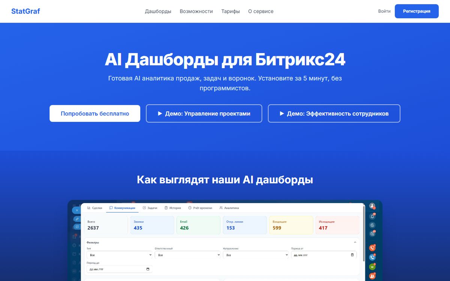
Task: Click the Войти link
Action: (384, 11)
